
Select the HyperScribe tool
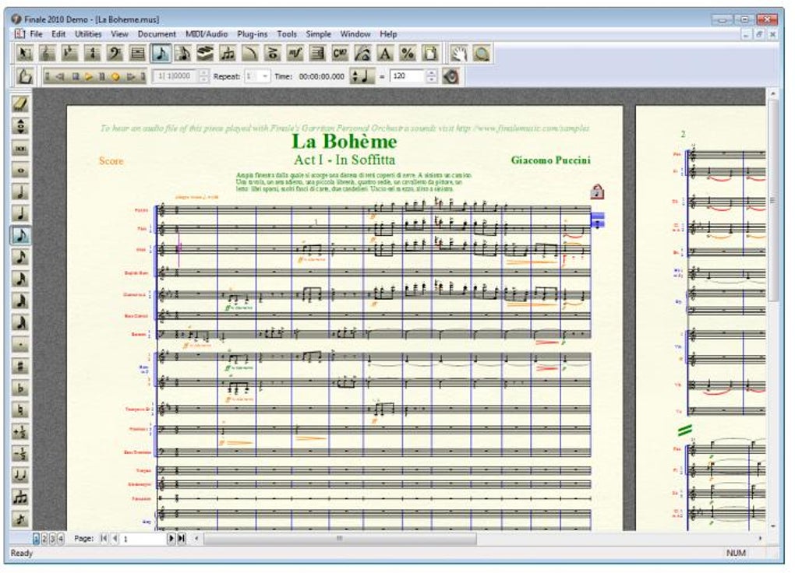[x=205, y=53]
